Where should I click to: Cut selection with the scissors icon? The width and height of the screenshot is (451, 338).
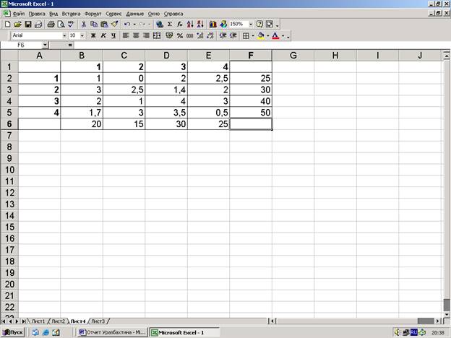[x=84, y=25]
